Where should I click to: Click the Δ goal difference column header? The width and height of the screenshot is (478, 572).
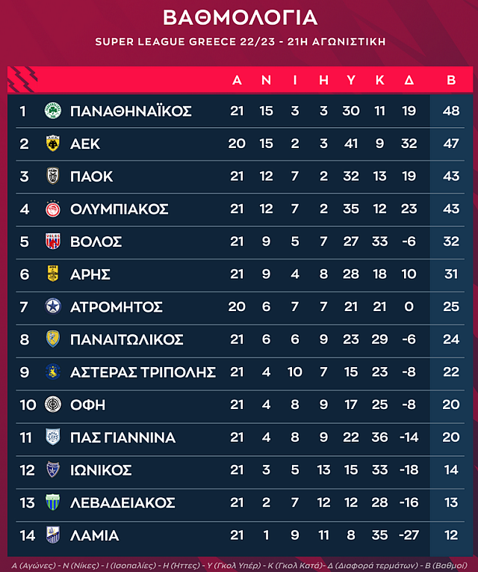409,81
